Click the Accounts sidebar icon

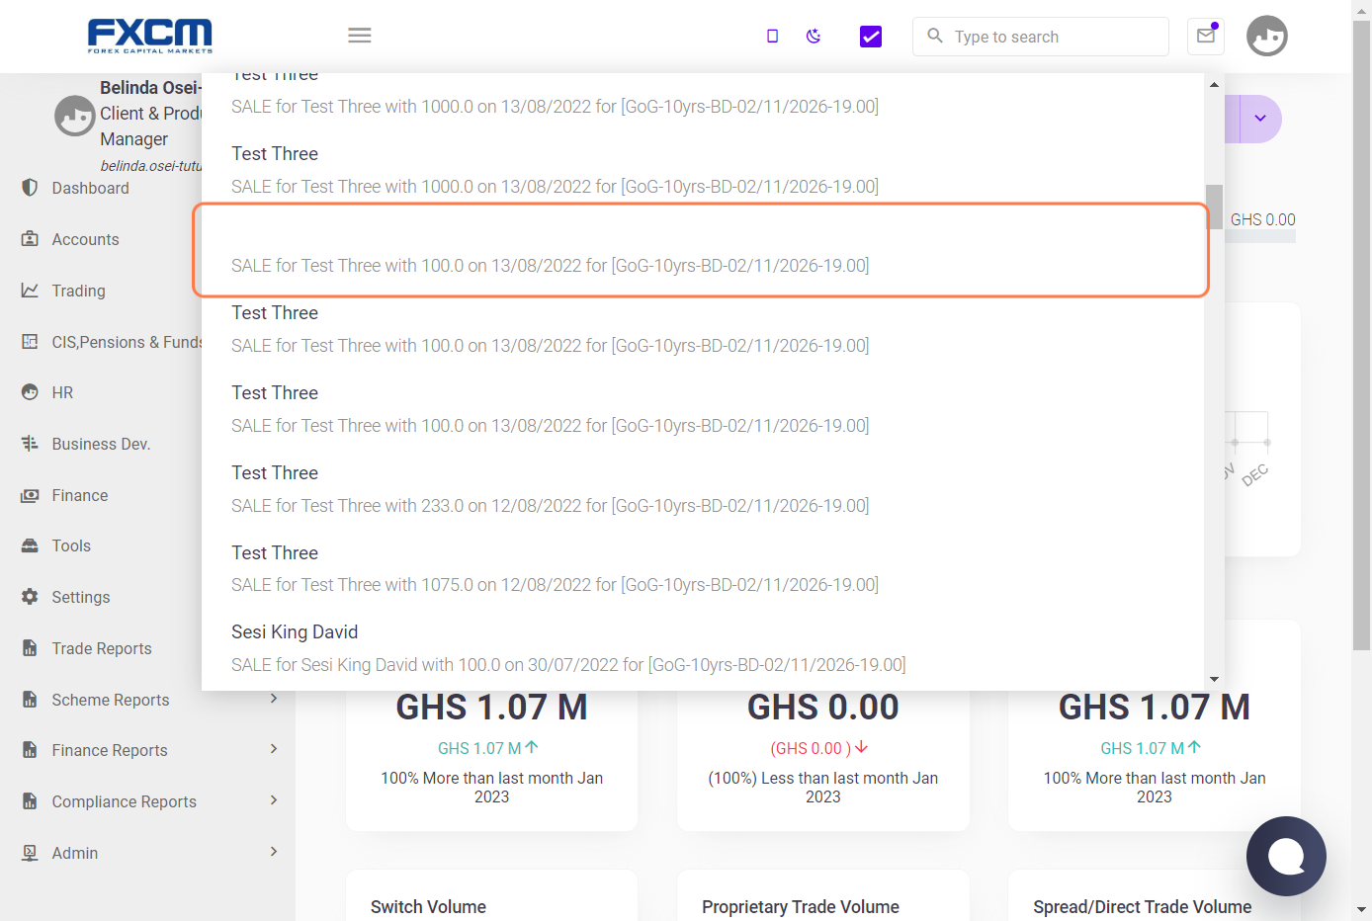(x=30, y=239)
